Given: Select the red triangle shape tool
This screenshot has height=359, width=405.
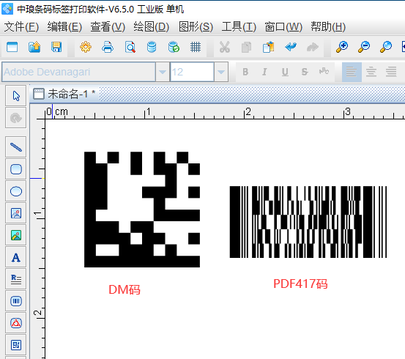Looking at the screenshot, I should tap(16, 323).
